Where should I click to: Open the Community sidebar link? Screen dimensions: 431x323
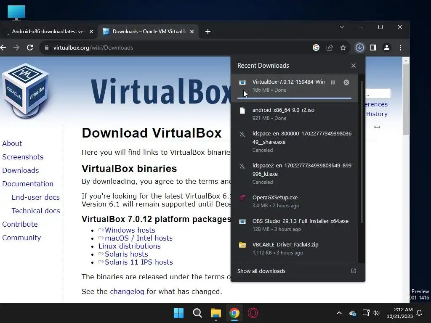21,238
